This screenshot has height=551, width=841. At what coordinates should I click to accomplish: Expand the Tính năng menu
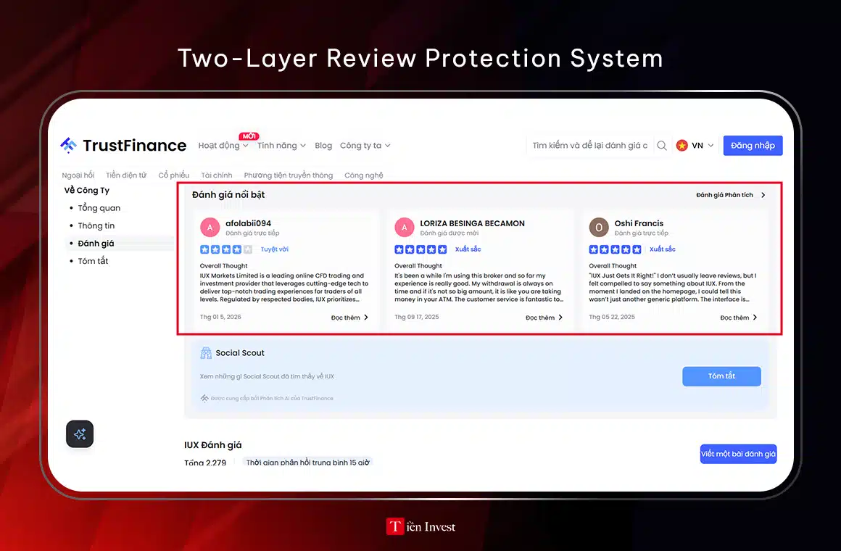pos(281,146)
